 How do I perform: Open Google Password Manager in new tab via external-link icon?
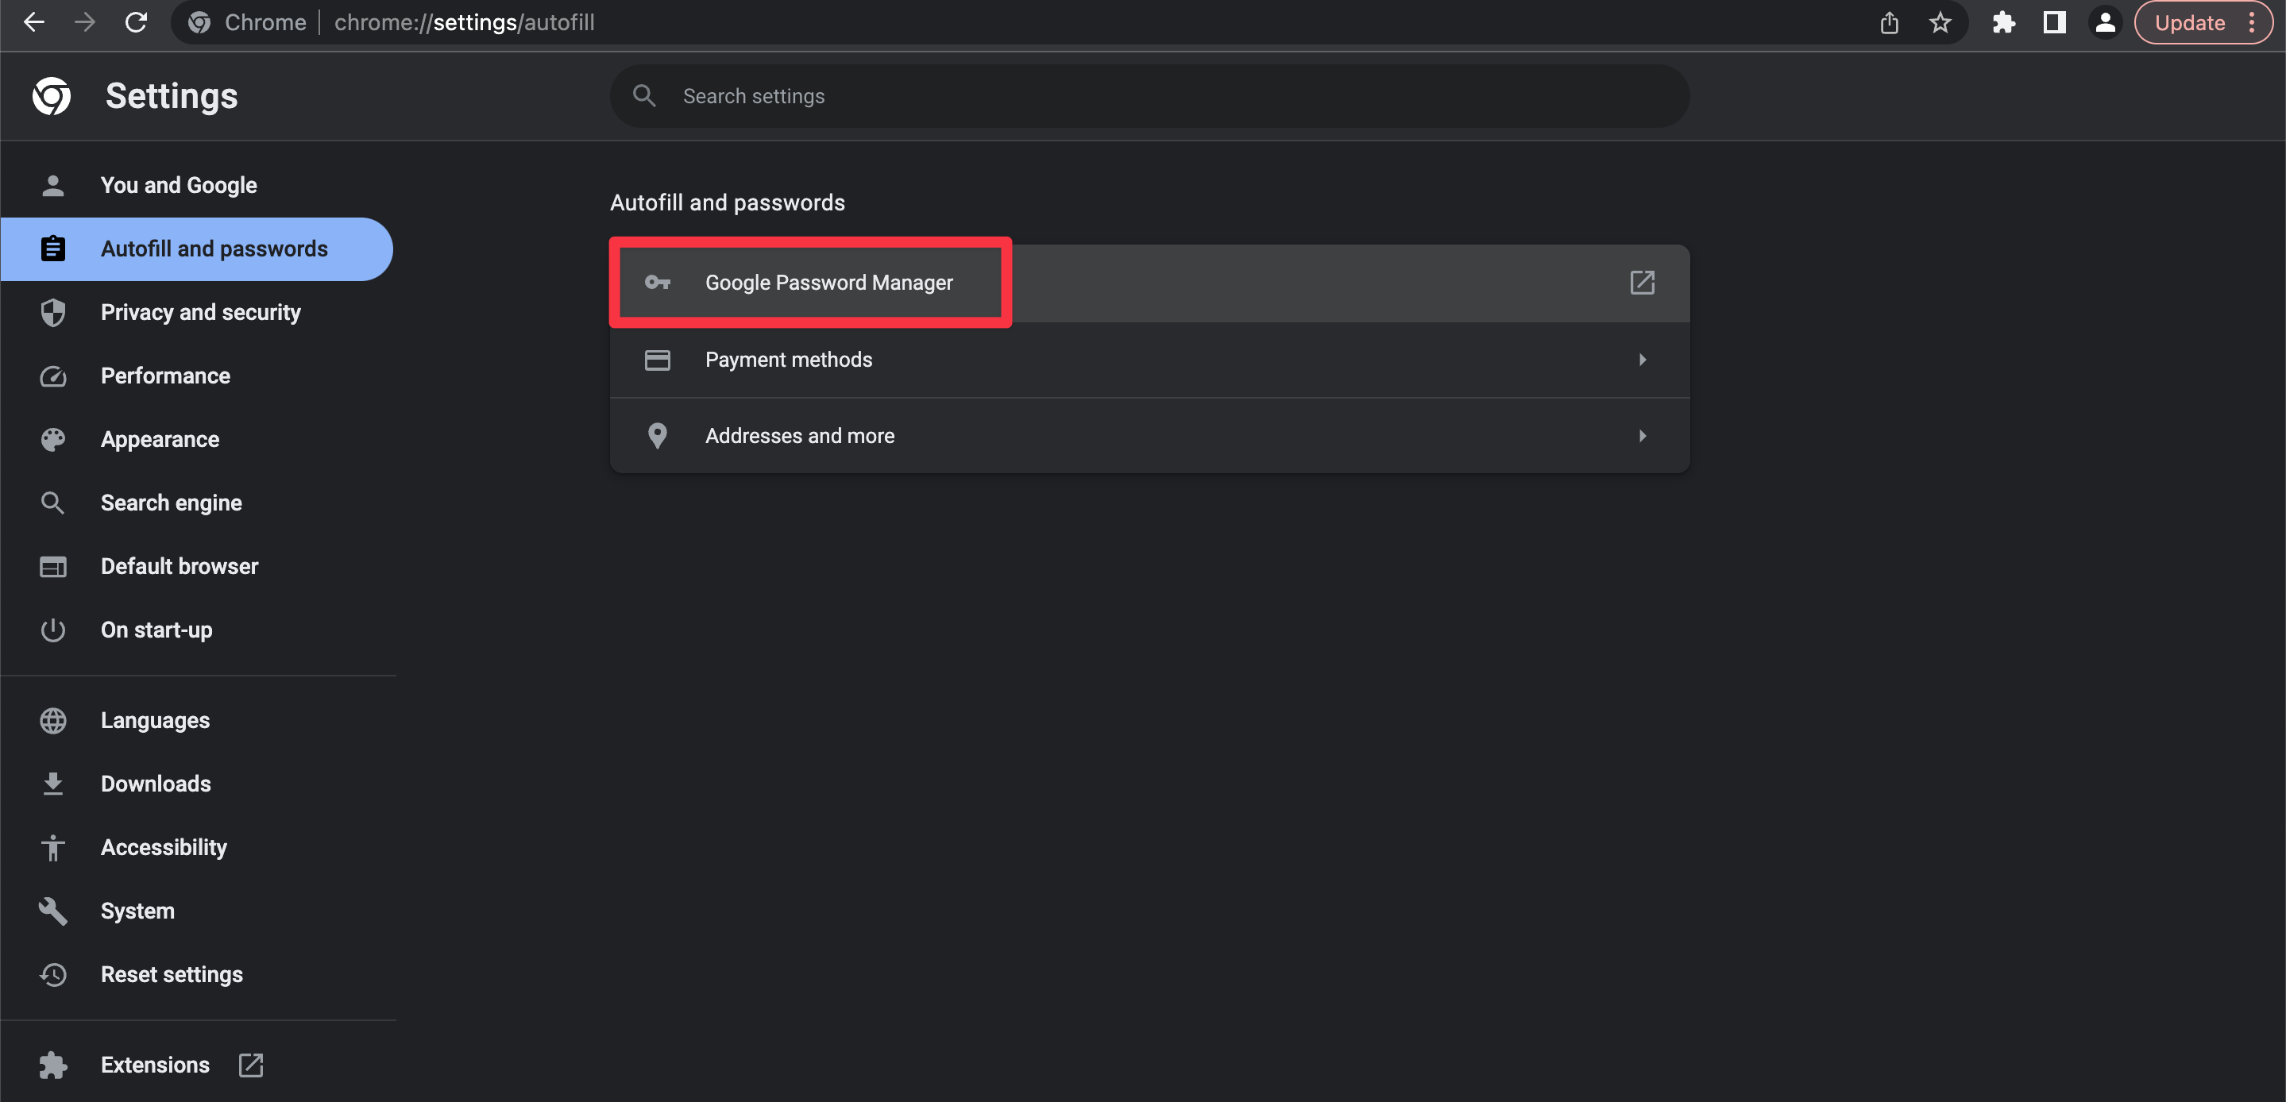coord(1643,282)
